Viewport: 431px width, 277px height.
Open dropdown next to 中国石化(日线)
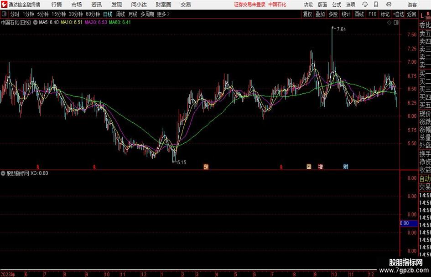click(35, 22)
